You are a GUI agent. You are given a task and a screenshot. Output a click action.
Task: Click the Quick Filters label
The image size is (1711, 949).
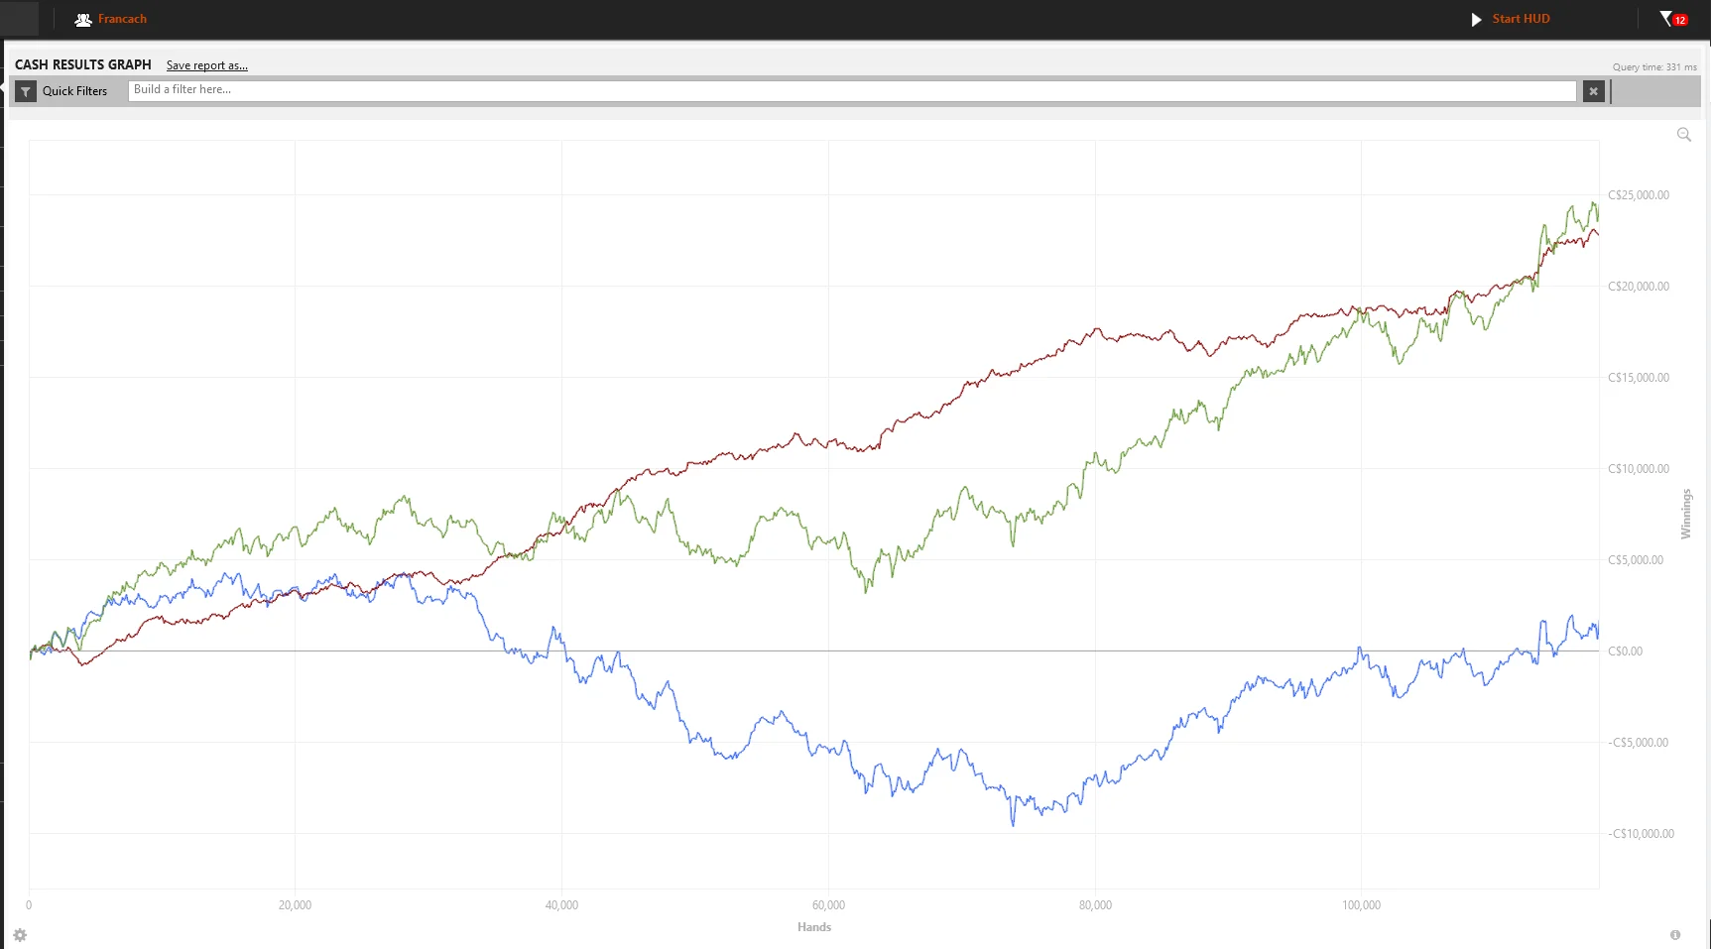(x=74, y=91)
